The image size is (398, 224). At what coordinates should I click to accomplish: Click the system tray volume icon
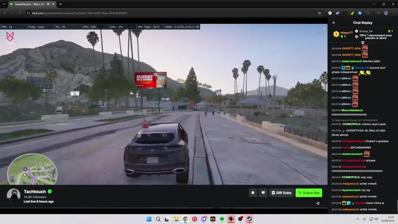coord(376,219)
